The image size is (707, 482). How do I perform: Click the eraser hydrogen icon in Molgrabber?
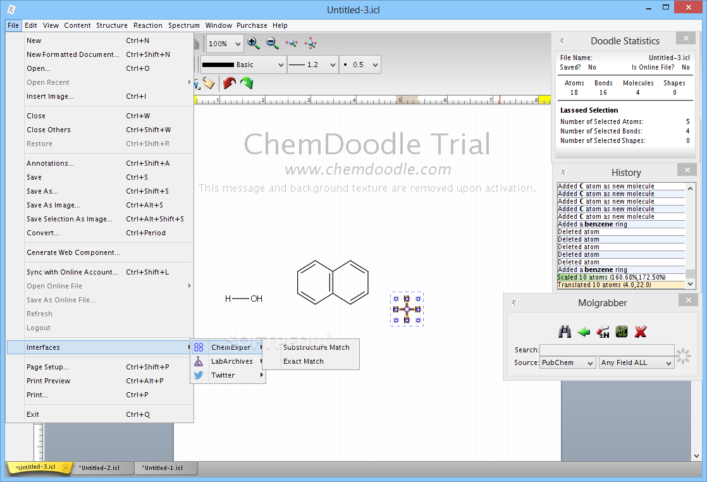point(603,332)
